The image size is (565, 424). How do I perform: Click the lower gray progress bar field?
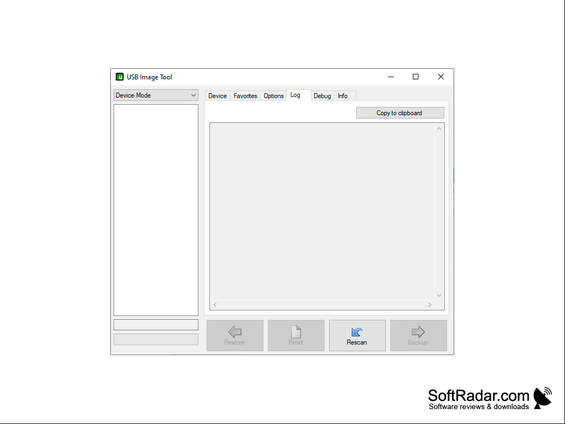(156, 339)
